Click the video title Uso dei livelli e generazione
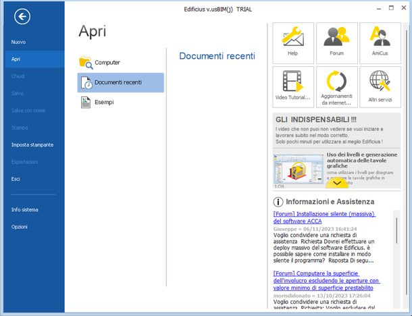412x316 pixels. [362, 160]
